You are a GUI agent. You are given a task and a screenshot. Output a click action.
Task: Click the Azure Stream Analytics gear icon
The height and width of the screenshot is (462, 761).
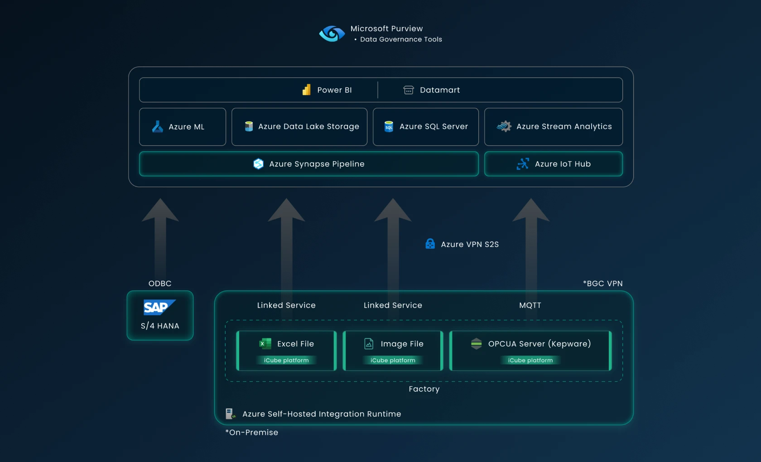click(504, 126)
